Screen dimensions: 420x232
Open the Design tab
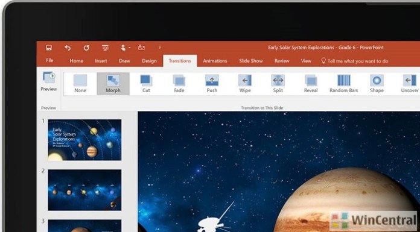149,61
